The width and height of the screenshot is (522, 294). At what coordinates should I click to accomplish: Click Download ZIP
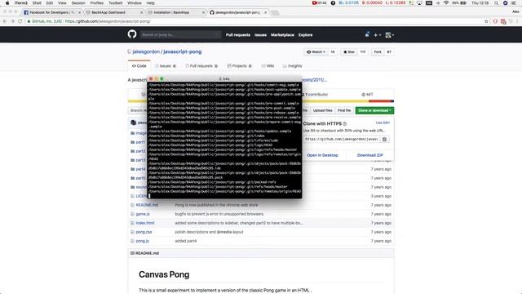369,155
